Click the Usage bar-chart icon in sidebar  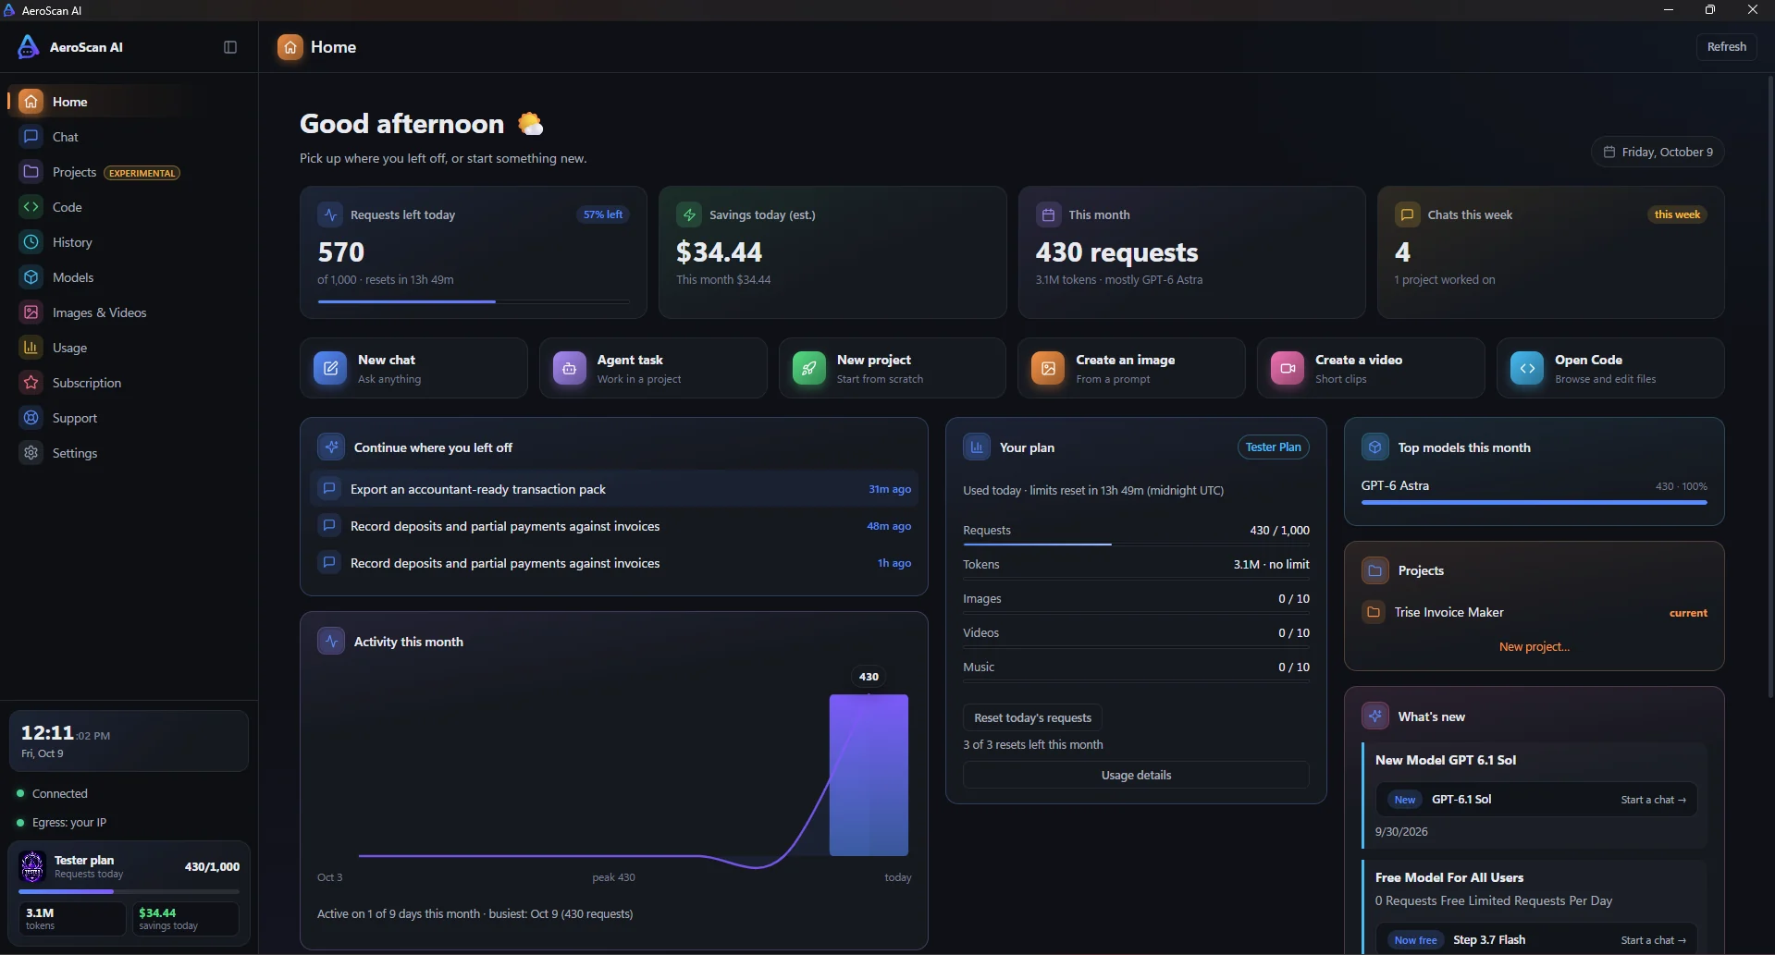point(31,348)
